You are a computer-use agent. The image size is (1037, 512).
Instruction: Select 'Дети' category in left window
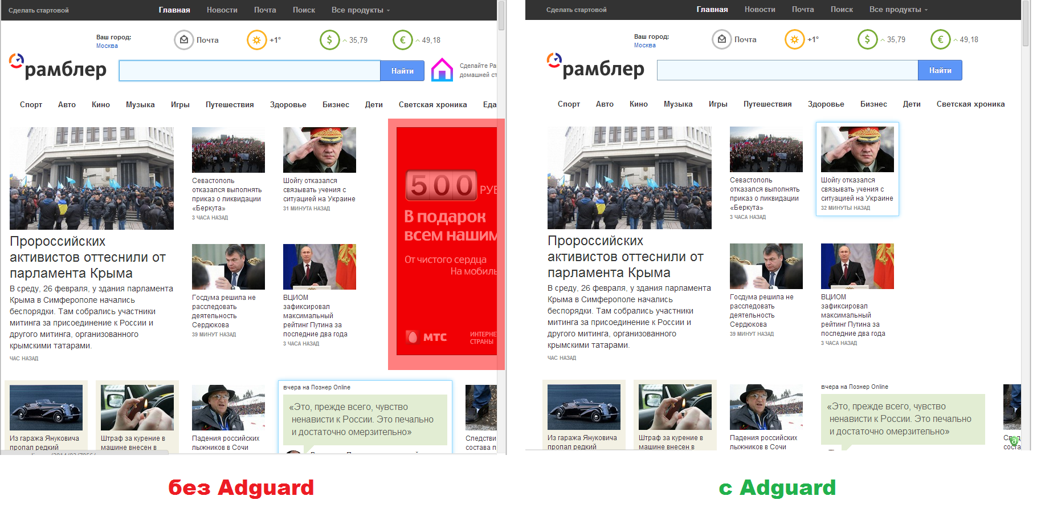click(374, 105)
